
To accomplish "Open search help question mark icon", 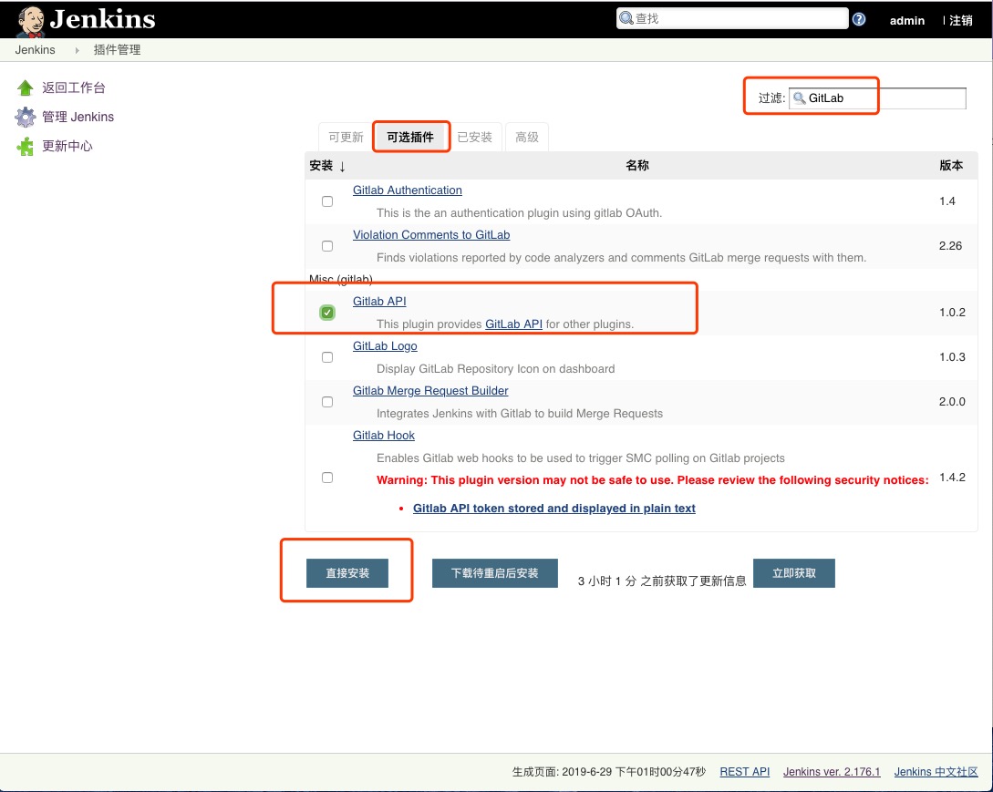I will pos(859,19).
